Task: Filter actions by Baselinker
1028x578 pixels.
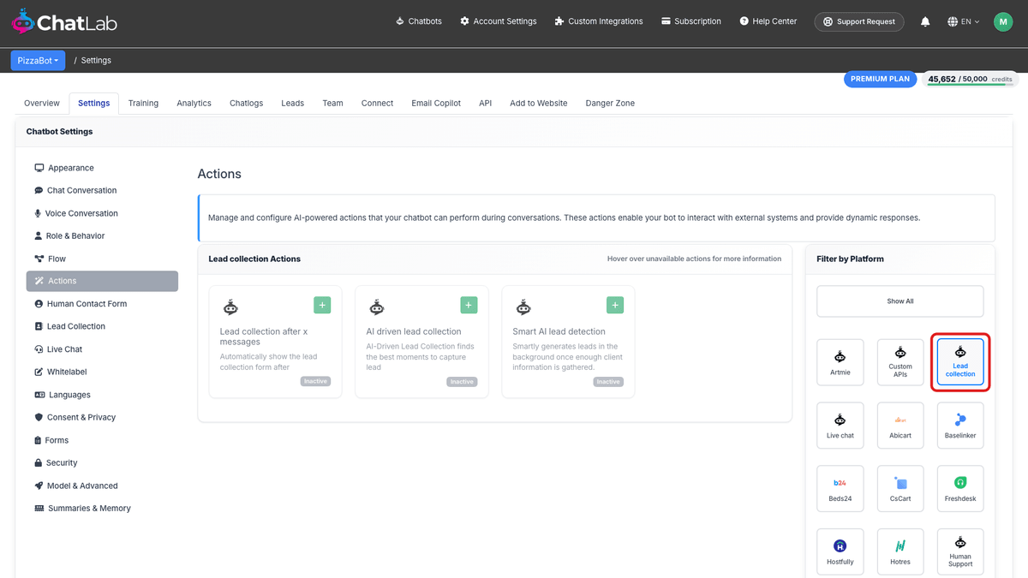Action: point(960,426)
